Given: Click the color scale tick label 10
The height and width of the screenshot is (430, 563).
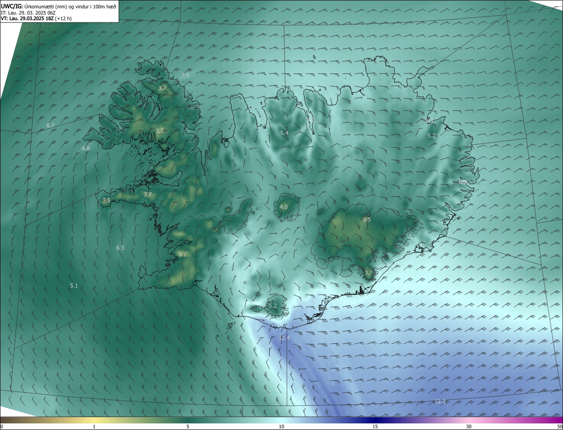Looking at the screenshot, I should (x=281, y=426).
